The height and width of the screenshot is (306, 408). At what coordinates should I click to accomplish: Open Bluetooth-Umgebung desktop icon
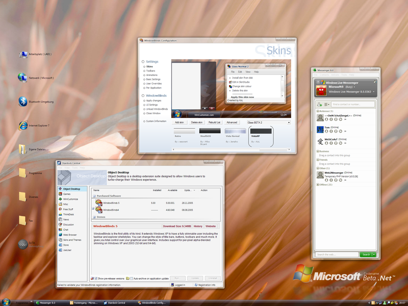pos(22,101)
